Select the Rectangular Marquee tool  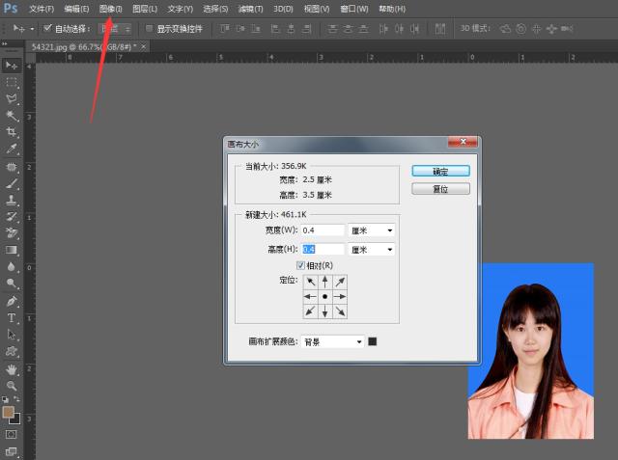click(x=12, y=82)
